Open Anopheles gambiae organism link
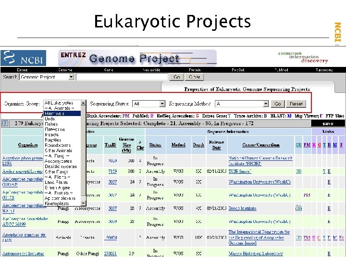The image size is (346, 260). [24, 237]
